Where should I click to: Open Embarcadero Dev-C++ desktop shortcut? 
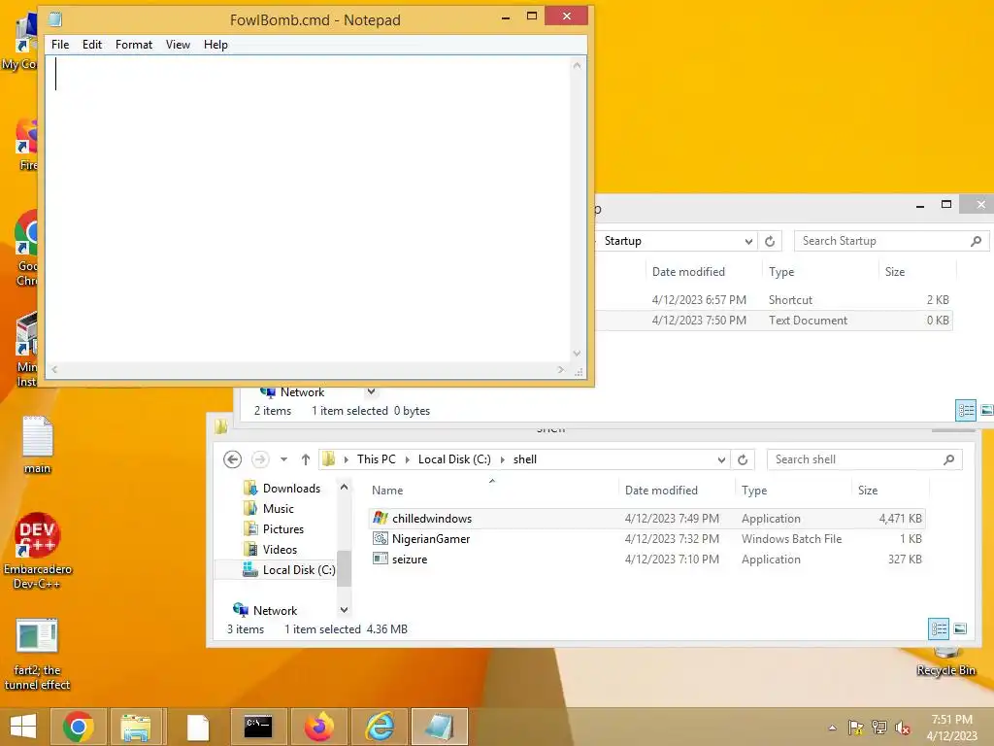(38, 551)
